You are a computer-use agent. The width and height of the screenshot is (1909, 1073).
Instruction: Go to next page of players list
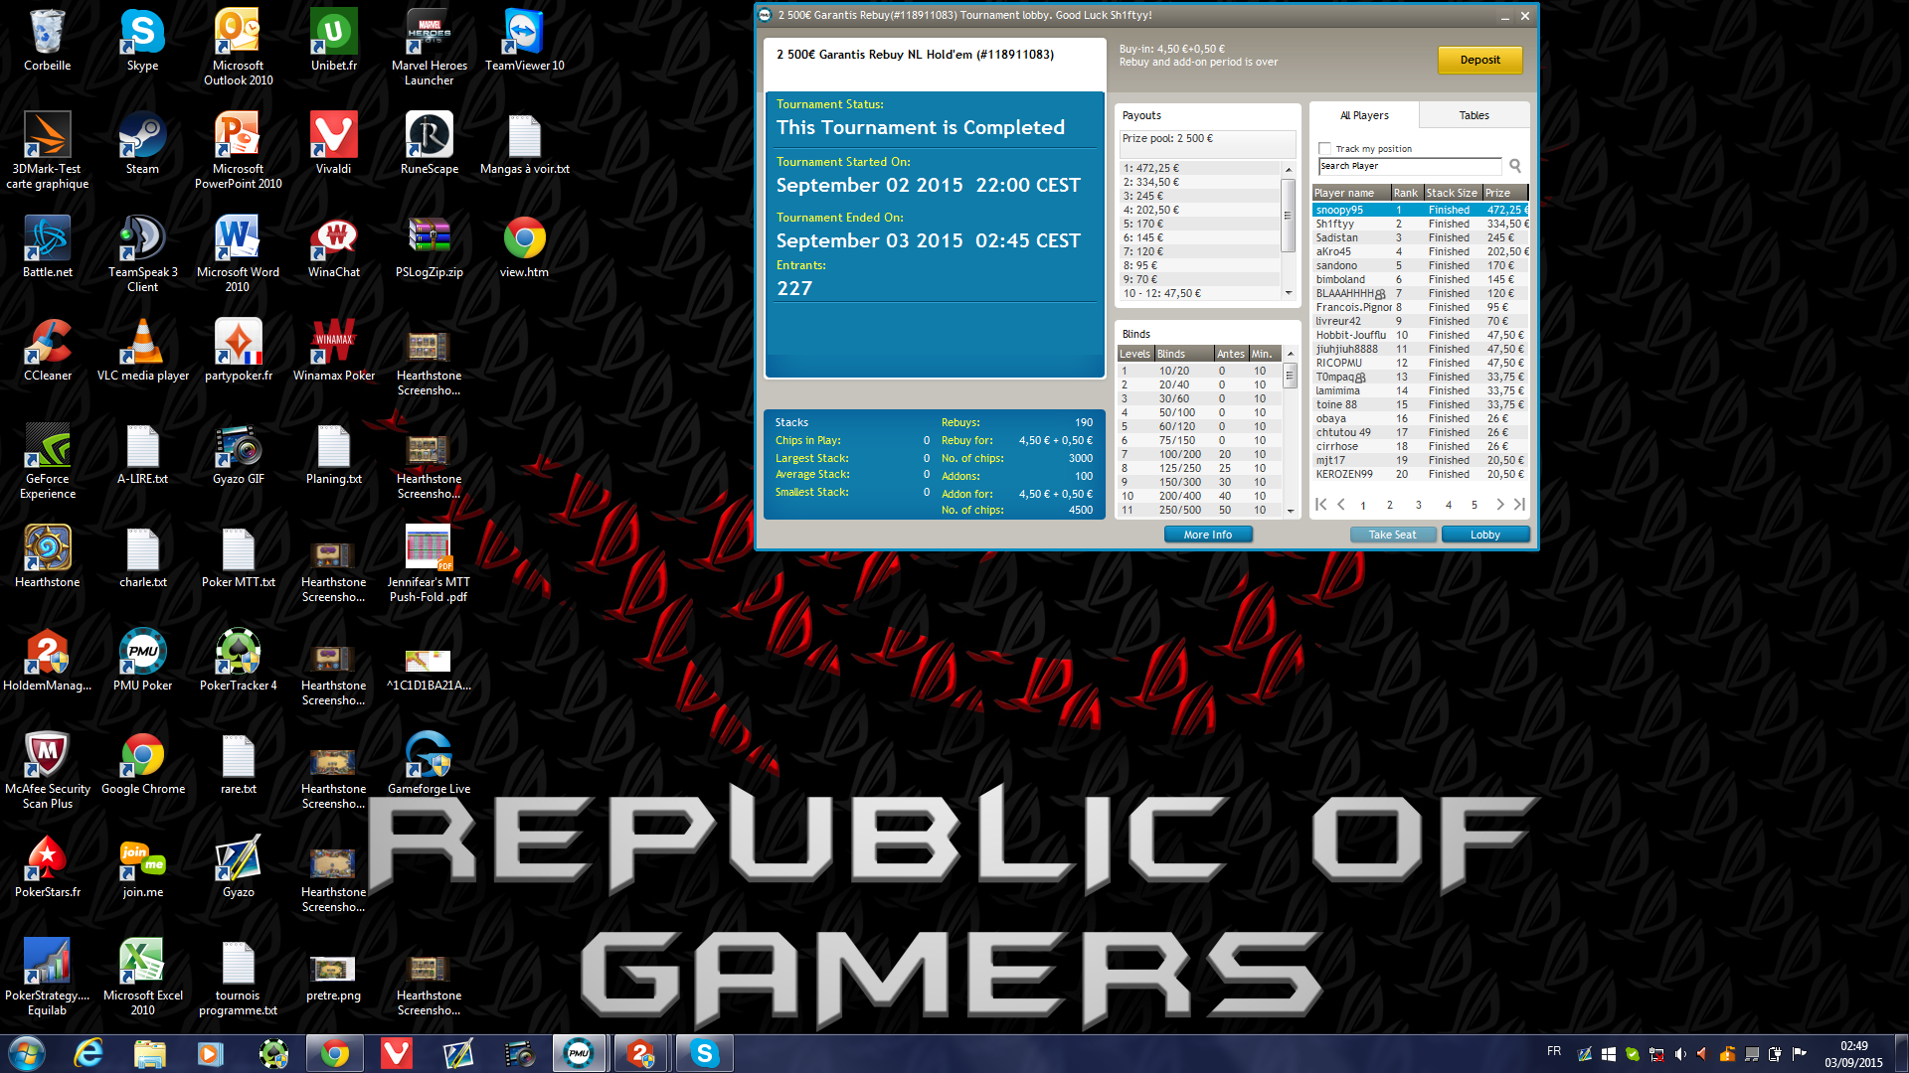(x=1500, y=505)
